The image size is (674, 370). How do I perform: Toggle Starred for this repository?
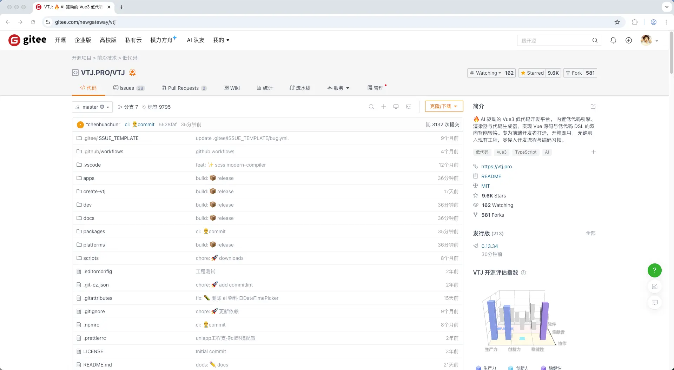click(532, 73)
